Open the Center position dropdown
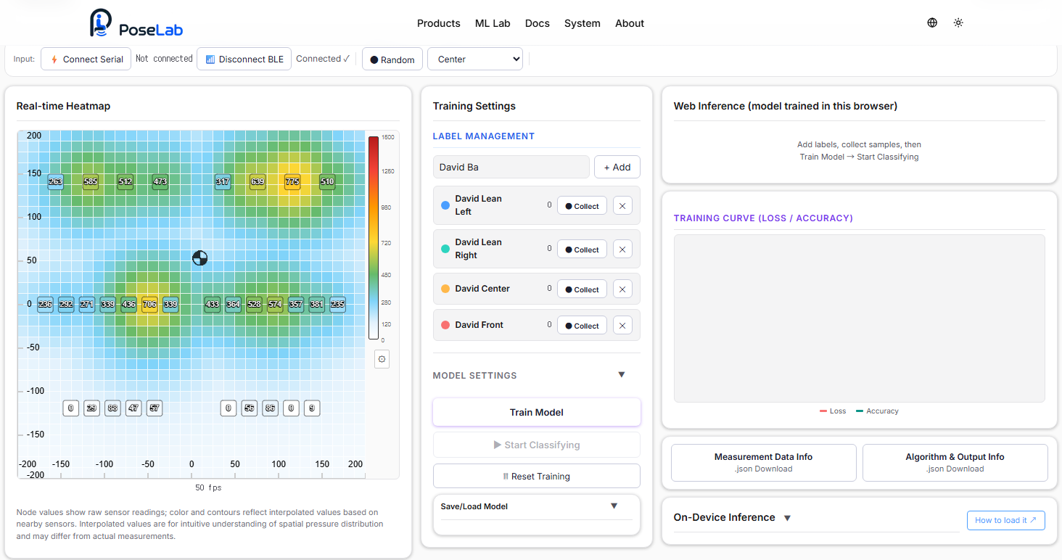The image size is (1062, 560). 475,59
